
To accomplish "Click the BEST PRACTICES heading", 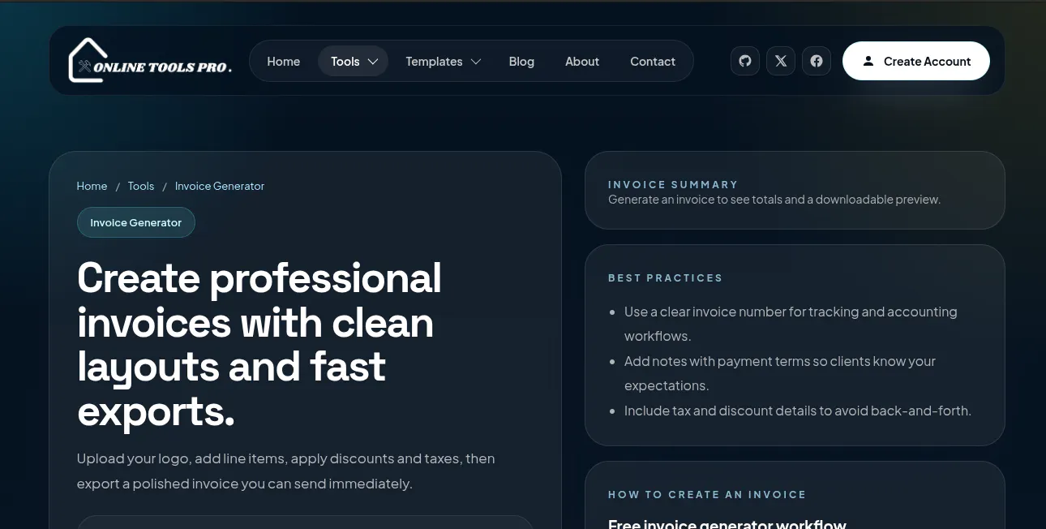I will (665, 277).
